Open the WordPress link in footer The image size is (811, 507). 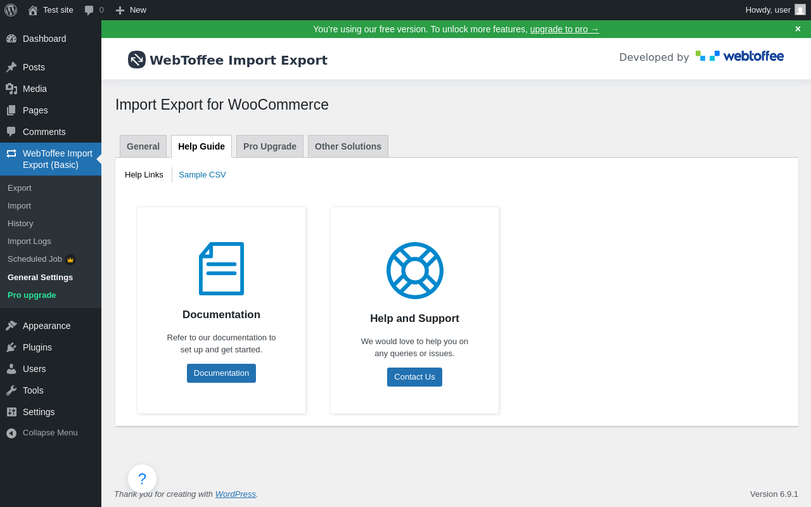tap(236, 494)
